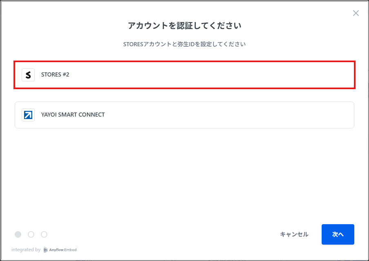Click the "integrated by" footer text

tap(26, 250)
